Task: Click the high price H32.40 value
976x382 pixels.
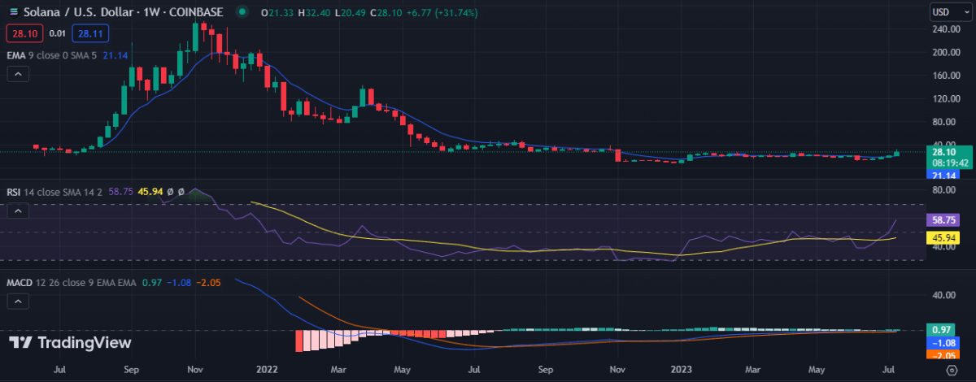Action: tap(312, 13)
